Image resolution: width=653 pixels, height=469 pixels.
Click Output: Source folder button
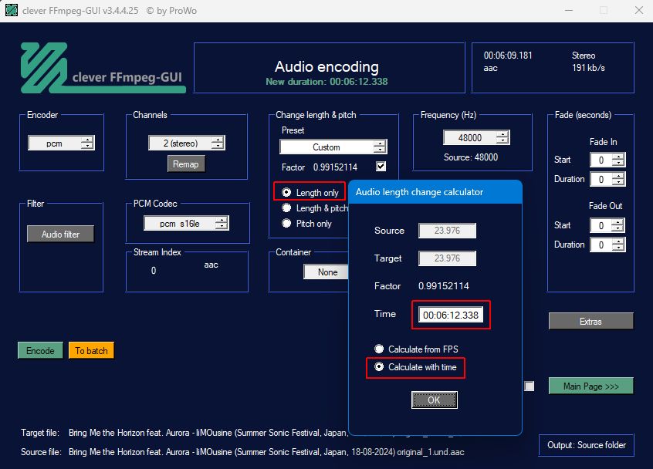point(587,445)
